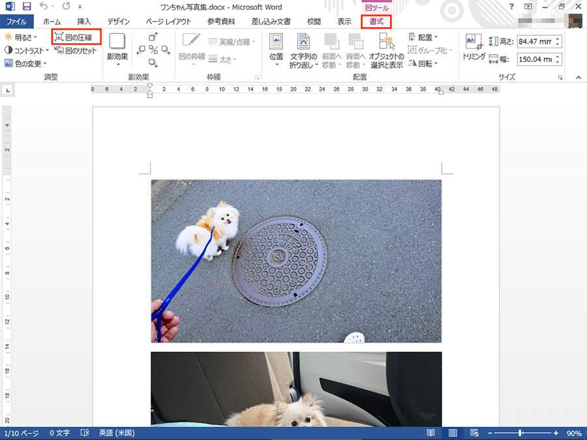The width and height of the screenshot is (587, 440).
Task: Select the dog in car seat photo
Action: (x=296, y=389)
